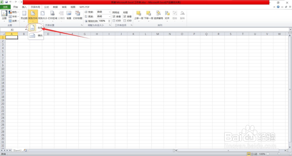Select row 10 header
The height and width of the screenshot is (156, 292).
click(3, 69)
